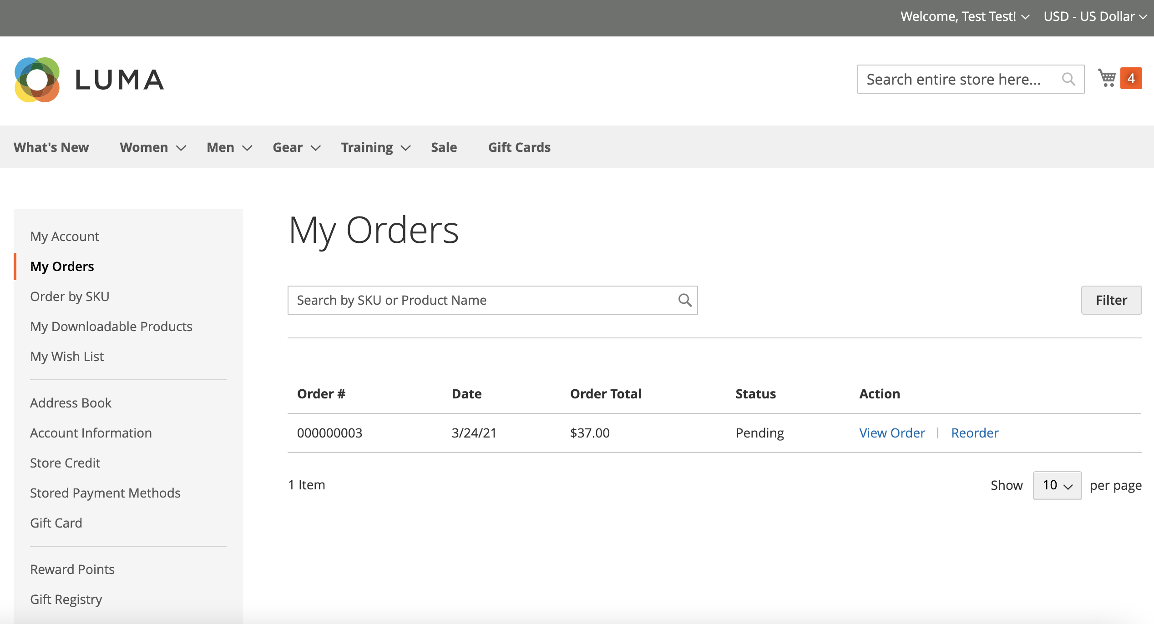The height and width of the screenshot is (624, 1154).
Task: Open the shopping cart icon
Action: tap(1107, 78)
